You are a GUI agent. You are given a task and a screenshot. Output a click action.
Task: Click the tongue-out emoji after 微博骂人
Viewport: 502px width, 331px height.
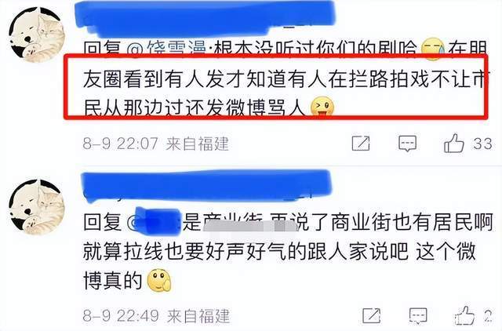point(322,107)
